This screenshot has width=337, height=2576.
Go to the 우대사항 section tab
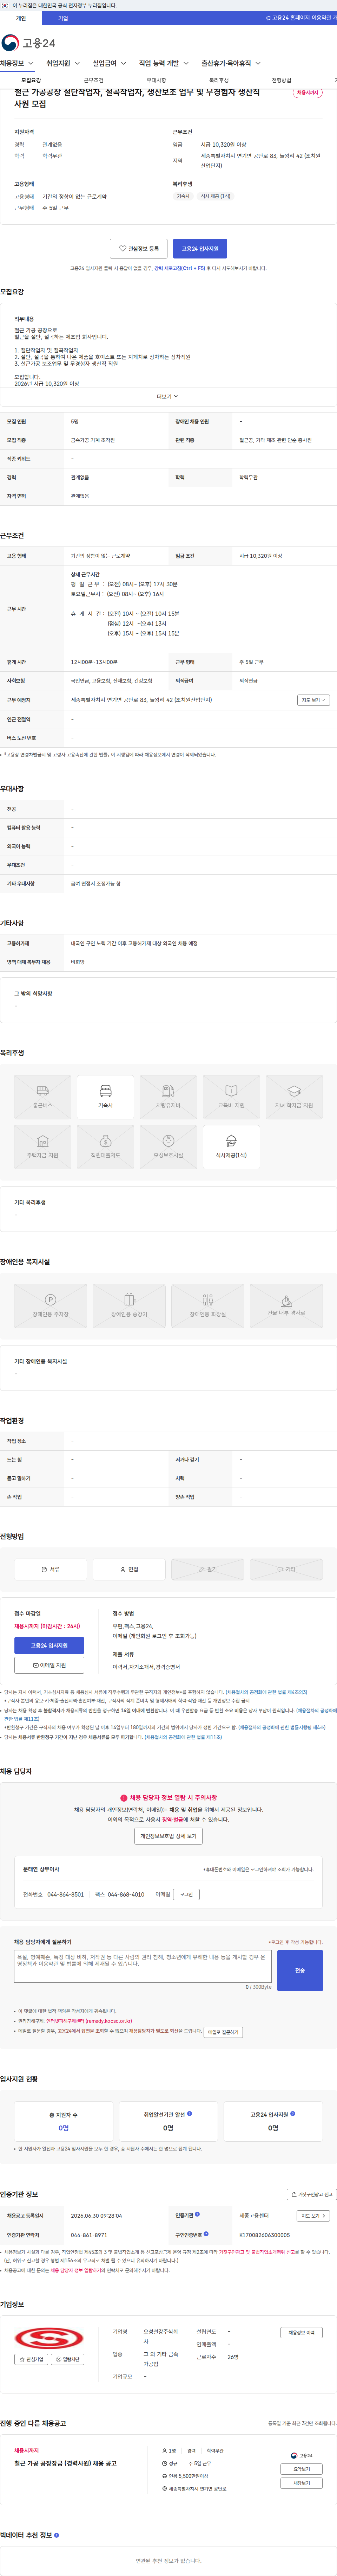[157, 80]
